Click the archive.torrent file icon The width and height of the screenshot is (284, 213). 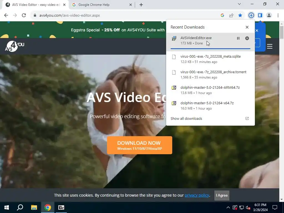[x=174, y=72]
